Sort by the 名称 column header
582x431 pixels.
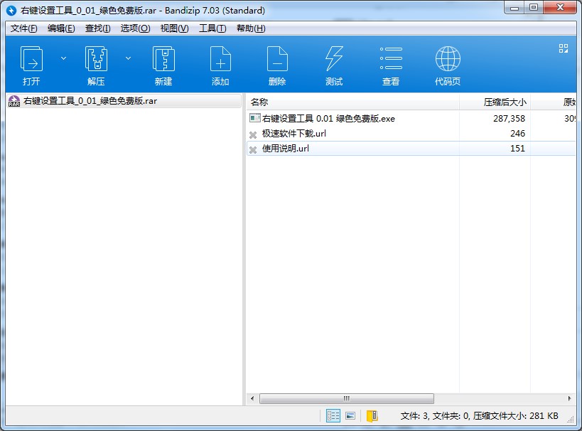coord(352,102)
